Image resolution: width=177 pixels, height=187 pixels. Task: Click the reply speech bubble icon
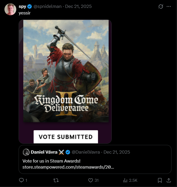click(x=21, y=180)
